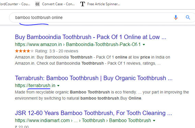
Task: Click the Free Article Spinner bookmark text
Action: click(104, 4)
